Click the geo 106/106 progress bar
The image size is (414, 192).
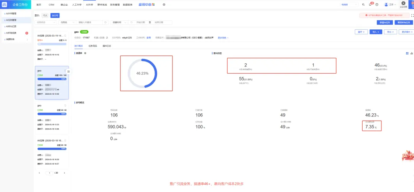52,79
